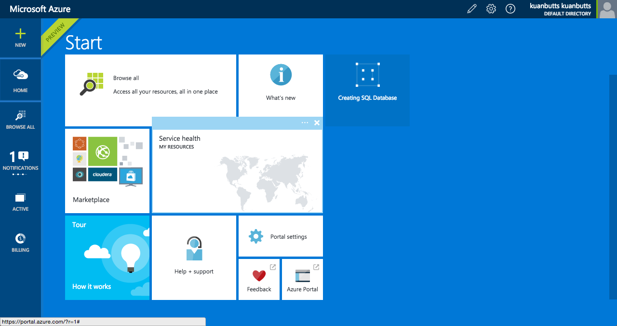Click the green plus New icon
The height and width of the screenshot is (326, 617).
click(x=20, y=34)
